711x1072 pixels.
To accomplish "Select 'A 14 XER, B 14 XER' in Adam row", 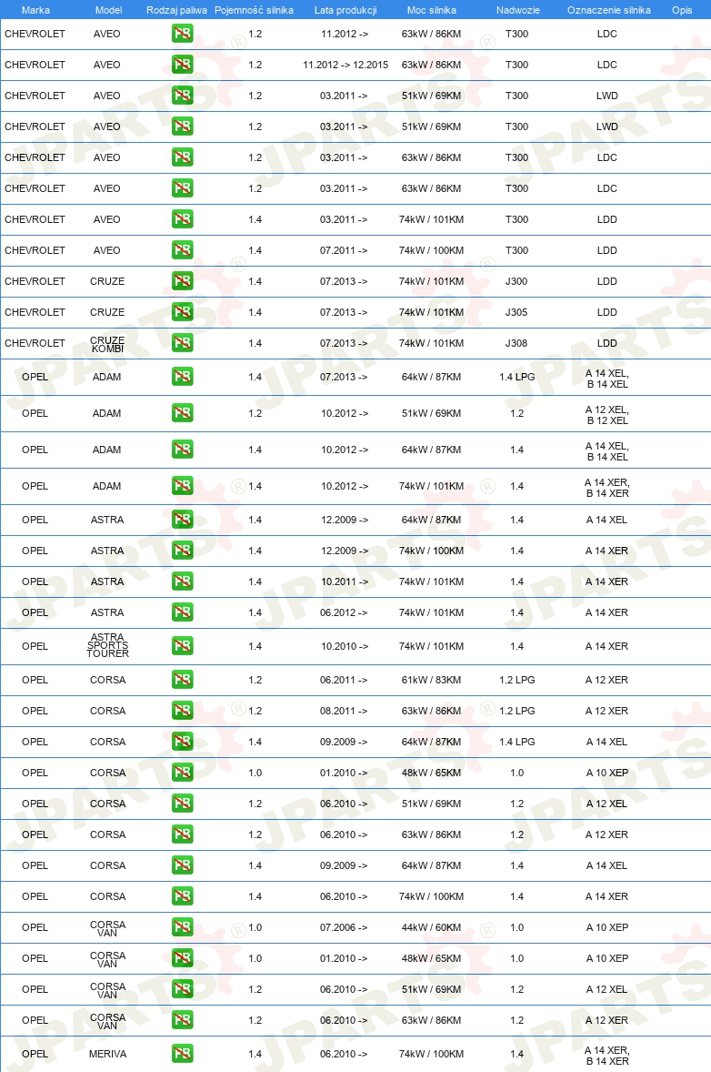I will click(x=607, y=488).
